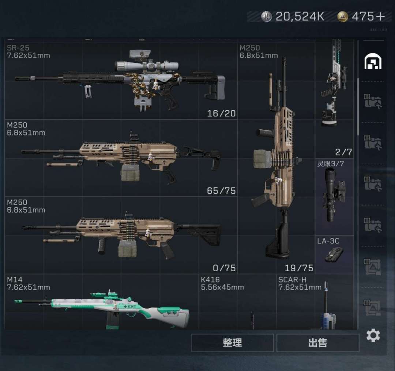
Task: Select the green and white M14 rifle
Action: tap(102, 302)
